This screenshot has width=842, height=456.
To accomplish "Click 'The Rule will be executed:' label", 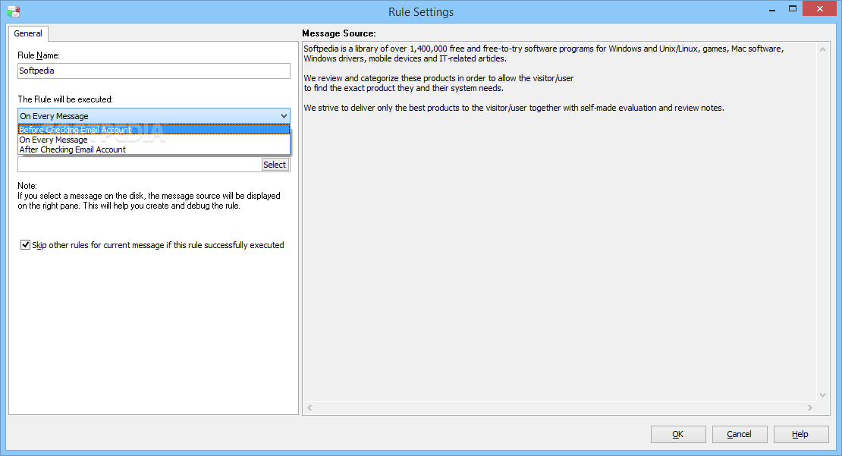I will (x=65, y=99).
